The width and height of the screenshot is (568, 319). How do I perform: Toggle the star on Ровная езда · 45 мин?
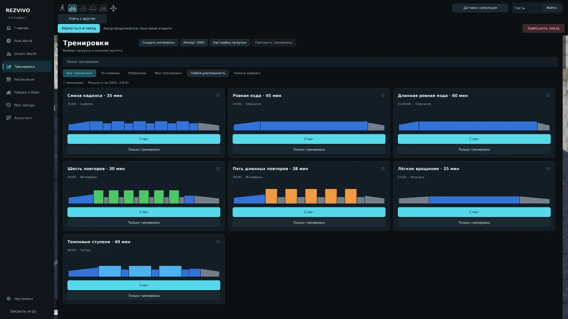click(x=383, y=95)
